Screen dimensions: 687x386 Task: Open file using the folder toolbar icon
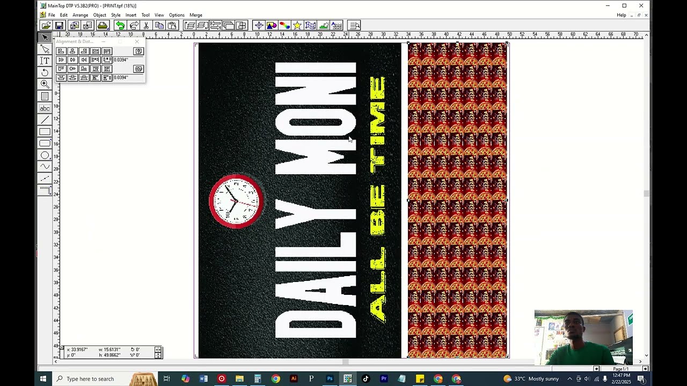46,25
